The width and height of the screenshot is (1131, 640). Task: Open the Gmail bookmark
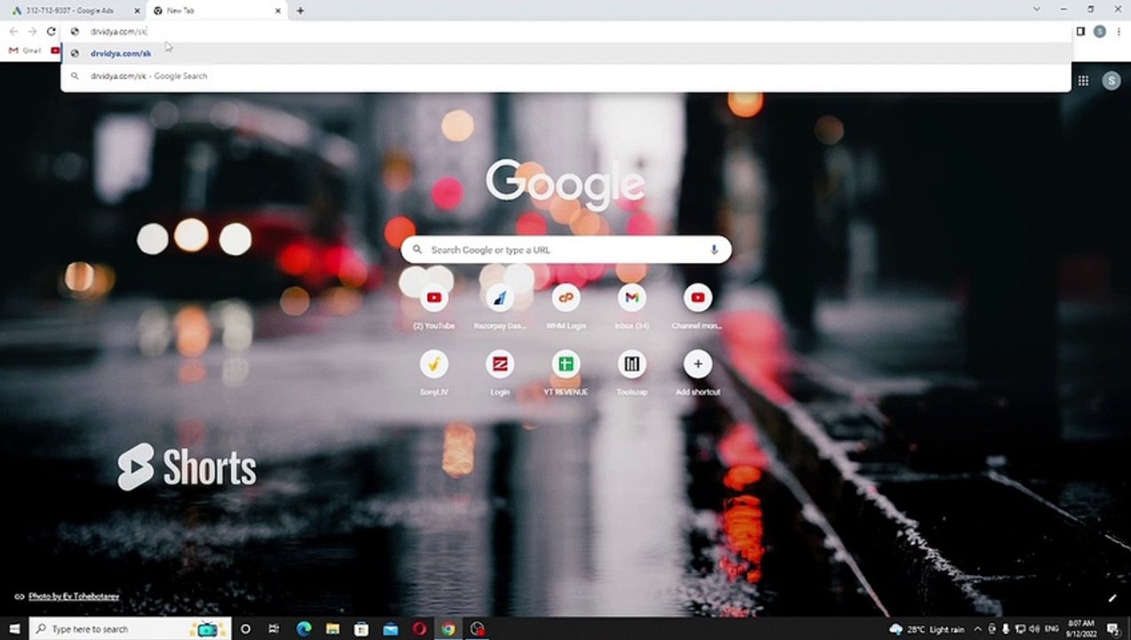coord(25,51)
